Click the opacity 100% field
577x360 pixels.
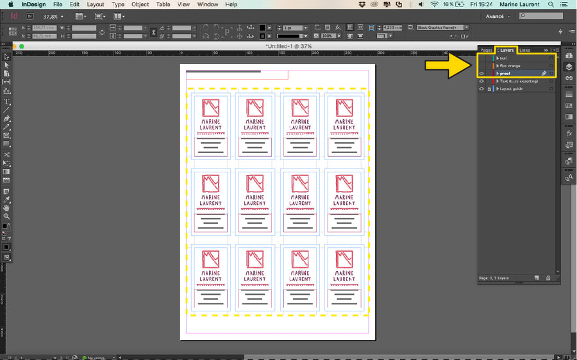coord(328,36)
